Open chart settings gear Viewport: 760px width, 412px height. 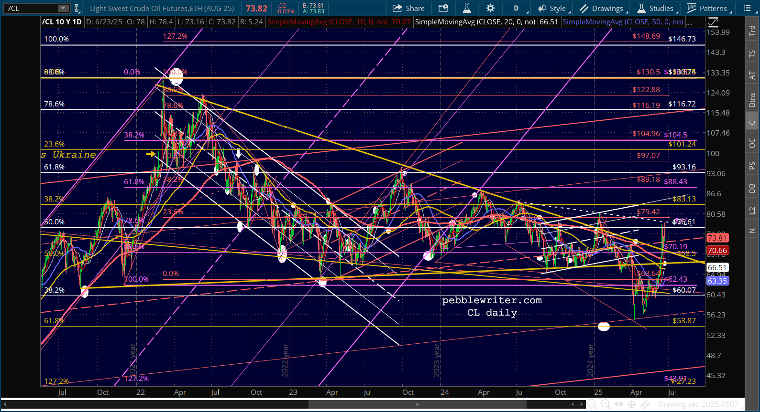490,8
